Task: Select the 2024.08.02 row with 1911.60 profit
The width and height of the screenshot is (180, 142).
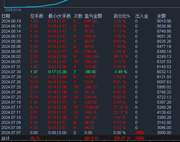Action: 90,57
